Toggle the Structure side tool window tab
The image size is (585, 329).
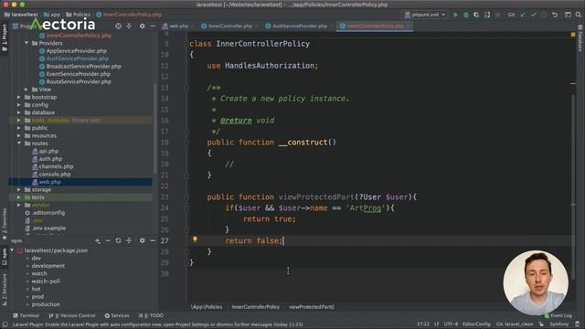[5, 290]
